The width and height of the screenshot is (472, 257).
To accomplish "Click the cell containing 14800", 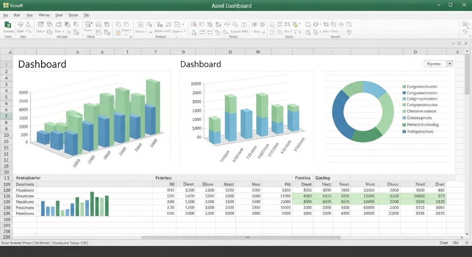I will click(x=413, y=196).
